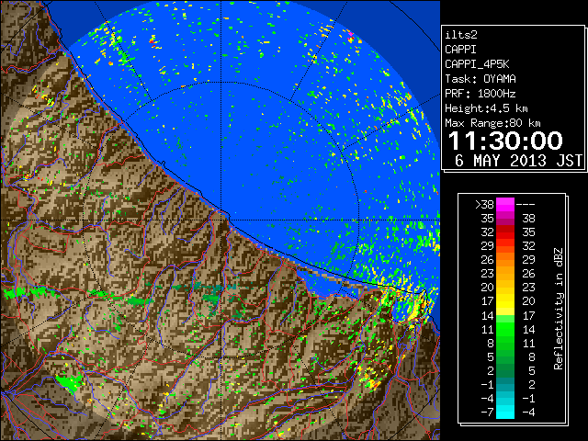The image size is (588, 441).
Task: Click the 'ilts2' radar name text
Action: tap(461, 35)
